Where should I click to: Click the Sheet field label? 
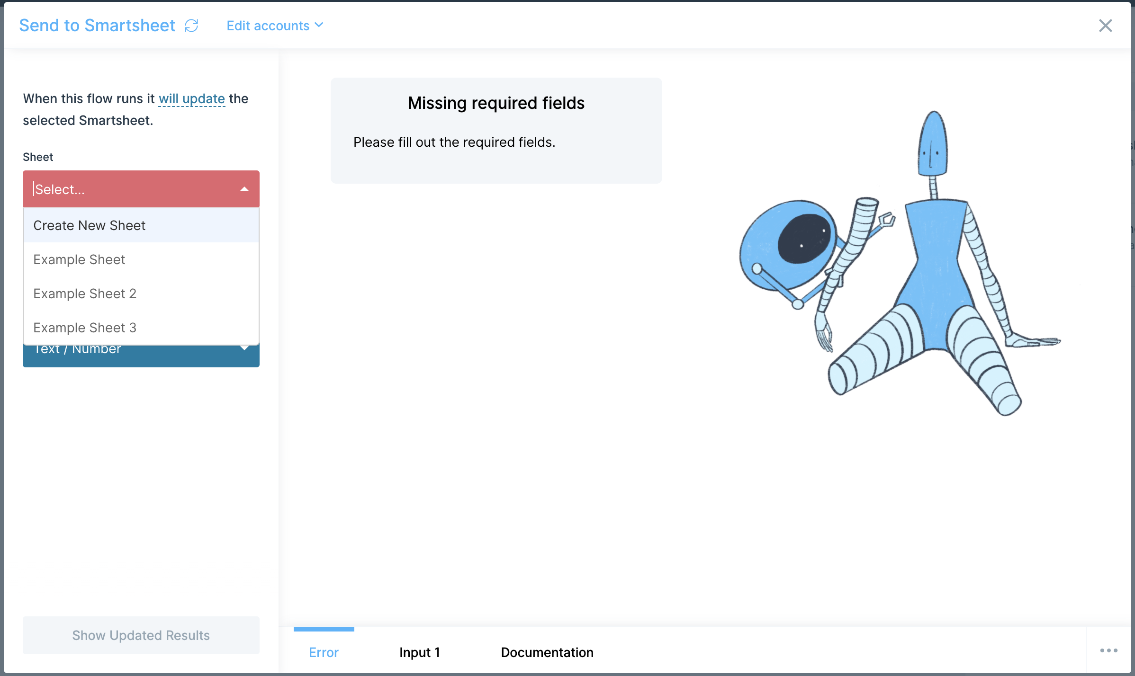click(x=38, y=157)
